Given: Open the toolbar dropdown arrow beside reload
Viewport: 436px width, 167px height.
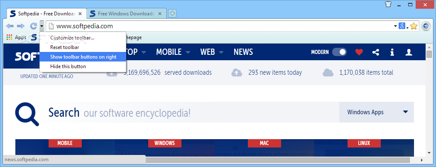Looking at the screenshot, I should tap(42, 26).
